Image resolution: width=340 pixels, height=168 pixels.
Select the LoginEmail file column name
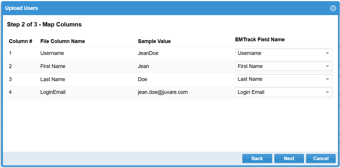53,92
